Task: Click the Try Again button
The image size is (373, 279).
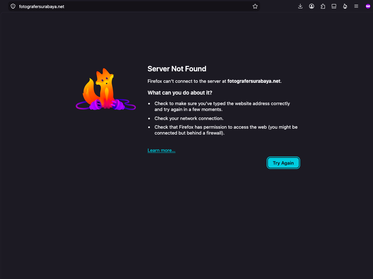Action: (283, 163)
